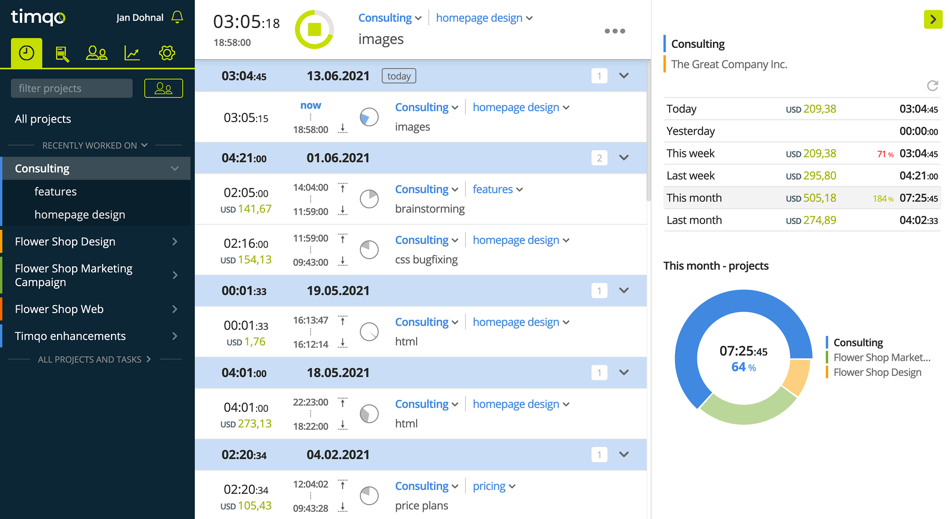Open the settings gear icon
This screenshot has width=951, height=519.
pyautogui.click(x=167, y=53)
